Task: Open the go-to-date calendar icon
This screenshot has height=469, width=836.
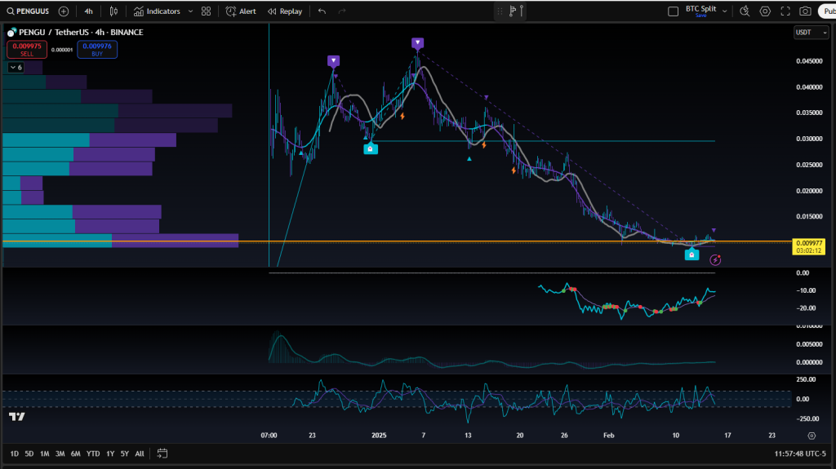Action: [162, 454]
